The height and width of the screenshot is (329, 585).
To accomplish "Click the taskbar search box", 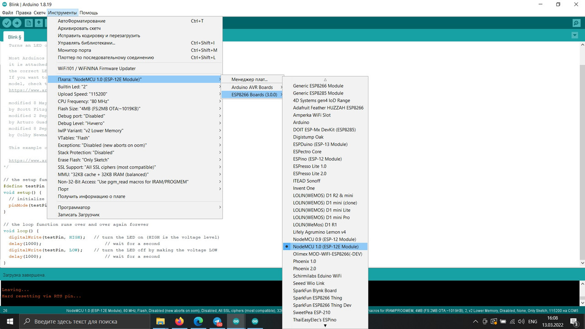I will 85,321.
